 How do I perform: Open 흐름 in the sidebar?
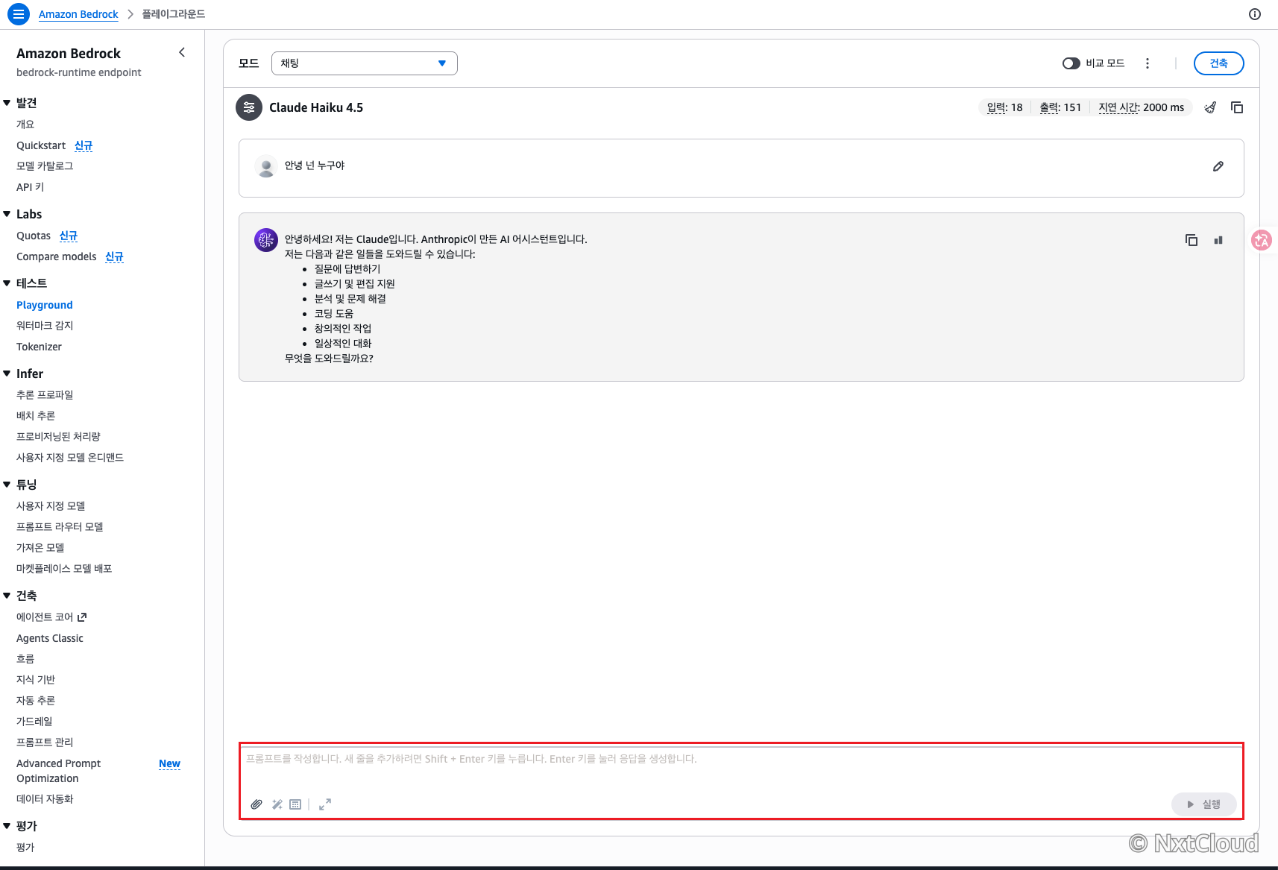(25, 659)
